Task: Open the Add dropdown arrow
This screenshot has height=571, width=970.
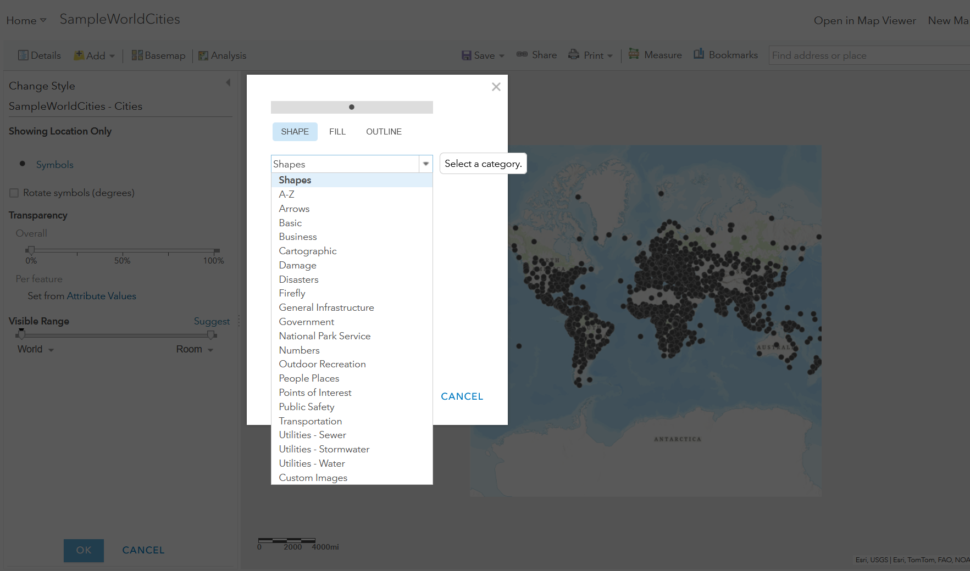Action: [112, 56]
